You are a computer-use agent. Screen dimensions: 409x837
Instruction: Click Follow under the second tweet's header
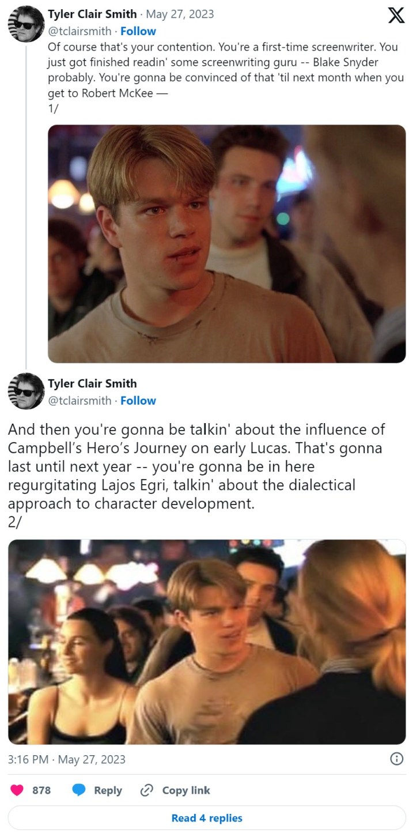[138, 400]
